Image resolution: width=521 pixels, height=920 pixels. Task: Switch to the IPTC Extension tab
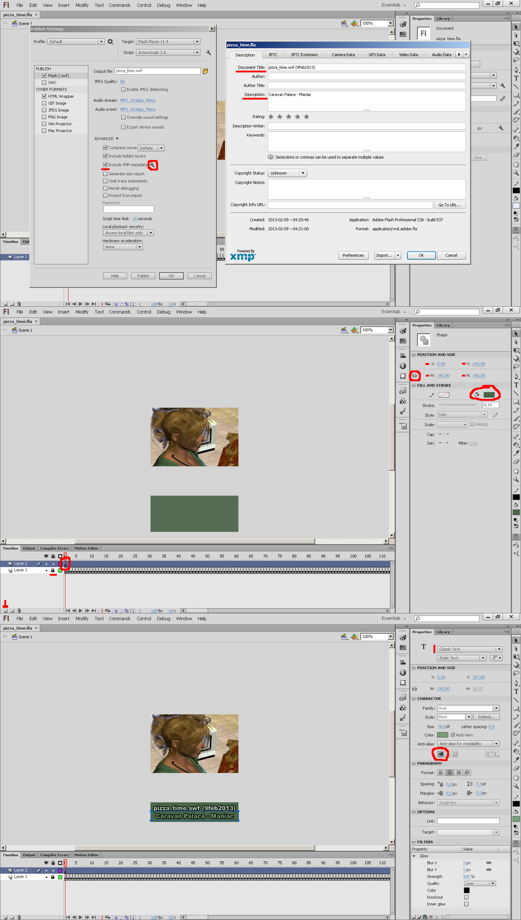(x=305, y=55)
